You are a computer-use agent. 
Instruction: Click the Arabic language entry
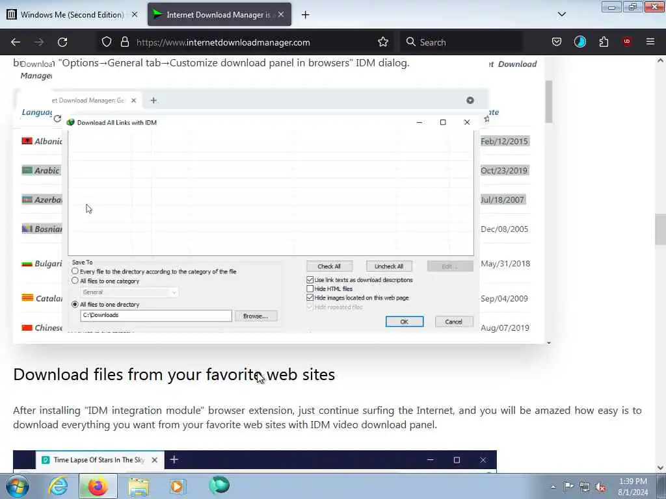pyautogui.click(x=47, y=171)
